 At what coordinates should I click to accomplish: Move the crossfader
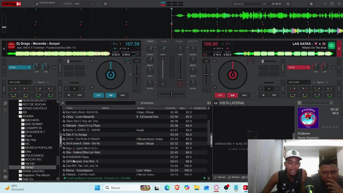[x=171, y=94]
